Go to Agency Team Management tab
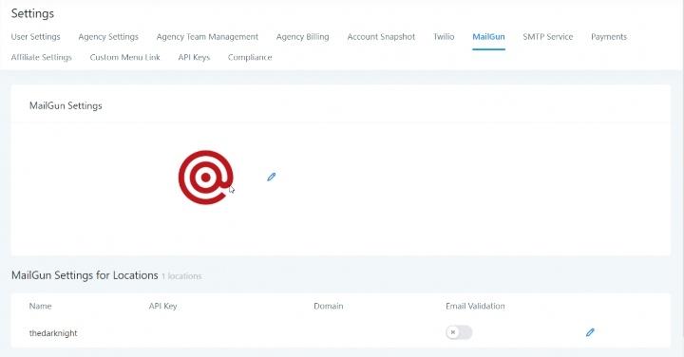 click(x=207, y=37)
